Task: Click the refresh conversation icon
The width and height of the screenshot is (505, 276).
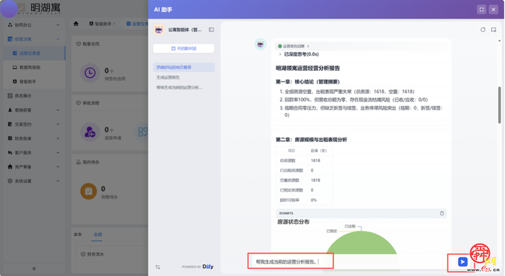Action: 483,30
